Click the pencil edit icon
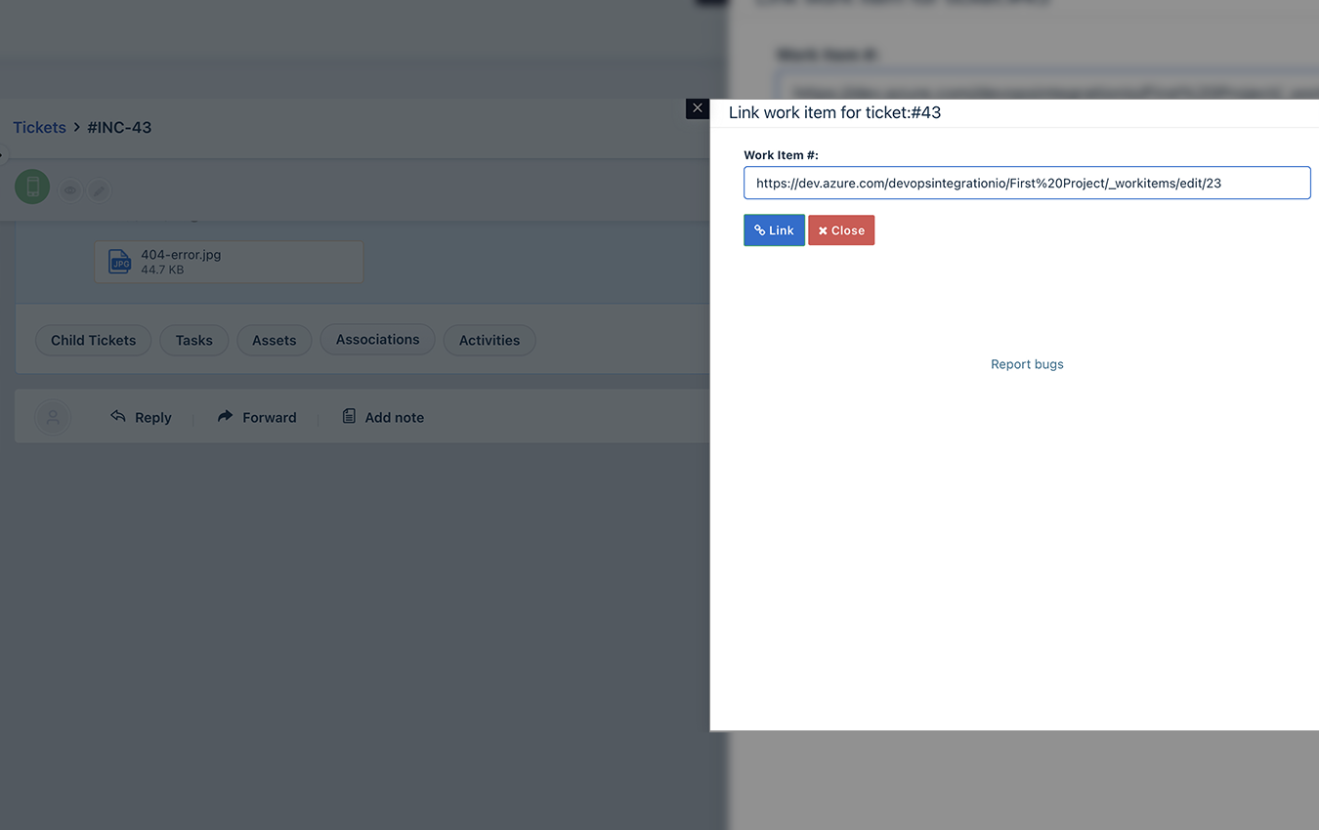Image resolution: width=1319 pixels, height=830 pixels. click(x=99, y=189)
